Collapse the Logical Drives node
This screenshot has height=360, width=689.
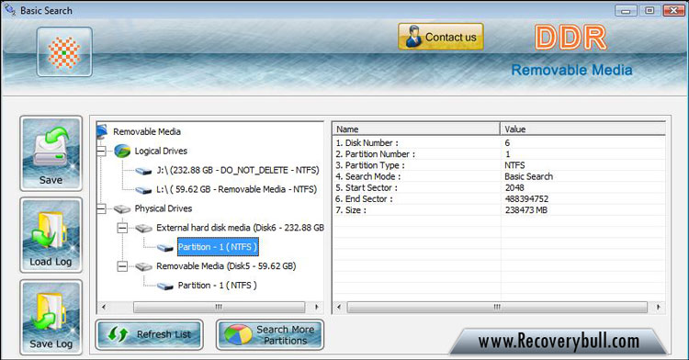click(x=101, y=151)
